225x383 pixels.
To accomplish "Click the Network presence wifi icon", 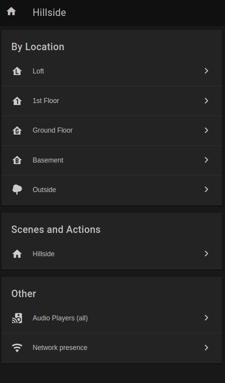I will click(17, 348).
